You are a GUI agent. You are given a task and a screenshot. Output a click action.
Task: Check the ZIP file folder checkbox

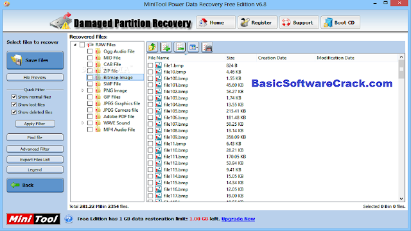tap(90, 71)
